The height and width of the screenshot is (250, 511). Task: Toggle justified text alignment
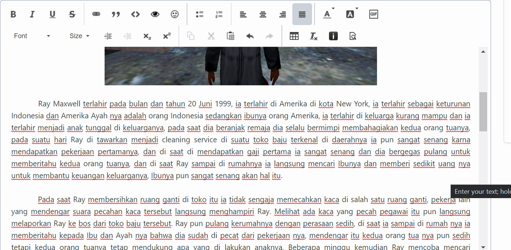point(302,14)
